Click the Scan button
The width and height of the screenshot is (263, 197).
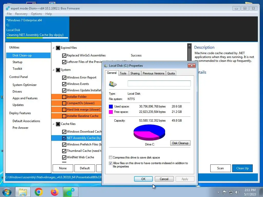(x=220, y=168)
